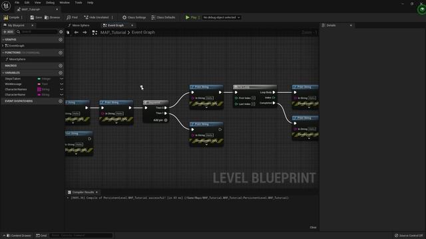Open the Edit menu

(27, 3)
